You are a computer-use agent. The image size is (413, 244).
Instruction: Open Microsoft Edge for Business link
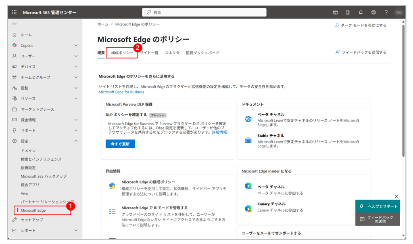tap(121, 92)
